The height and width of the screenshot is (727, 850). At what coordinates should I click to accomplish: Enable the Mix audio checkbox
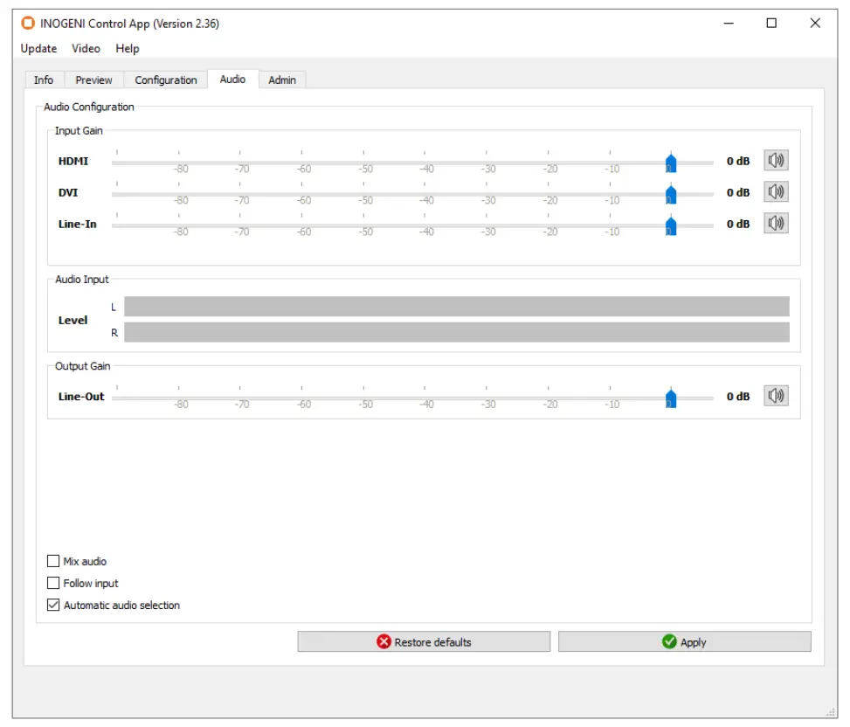pyautogui.click(x=53, y=561)
